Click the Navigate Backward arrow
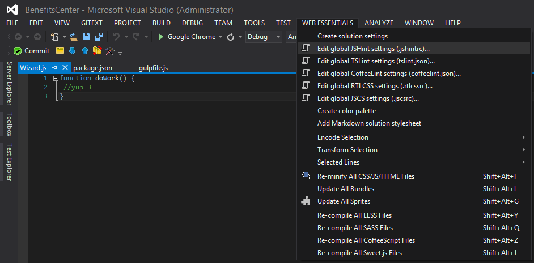 pyautogui.click(x=18, y=37)
